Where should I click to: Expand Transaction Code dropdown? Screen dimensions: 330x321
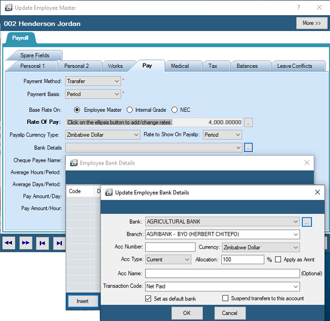222,287
